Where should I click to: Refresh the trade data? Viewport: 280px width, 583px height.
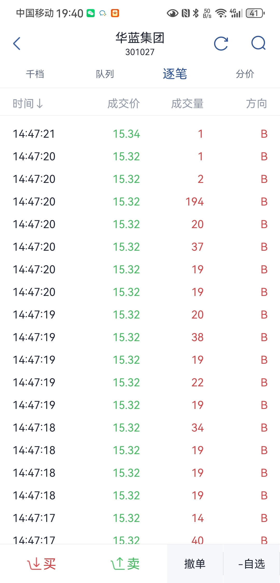tap(221, 43)
